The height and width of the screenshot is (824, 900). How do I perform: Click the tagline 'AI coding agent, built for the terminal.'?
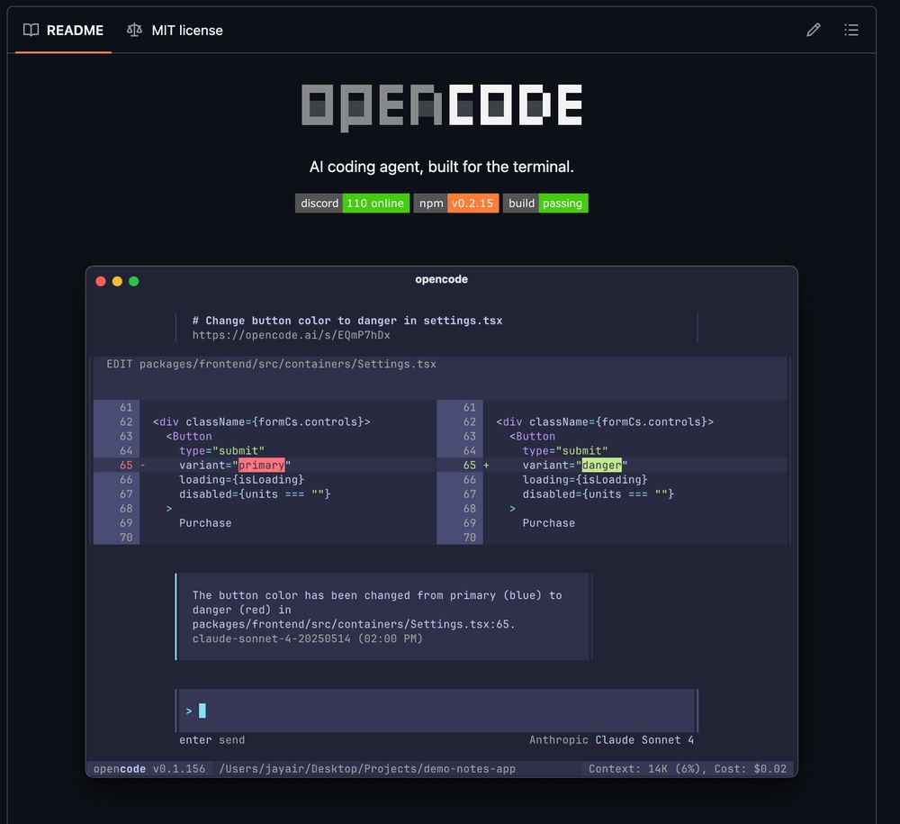(441, 168)
